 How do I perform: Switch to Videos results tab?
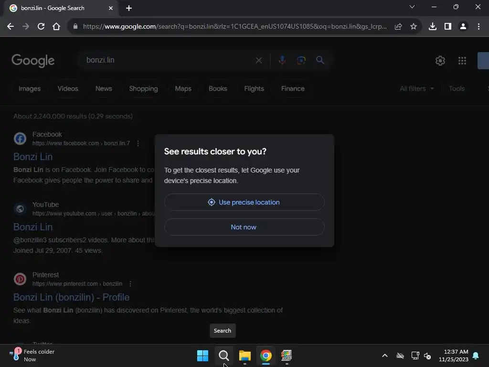click(68, 88)
